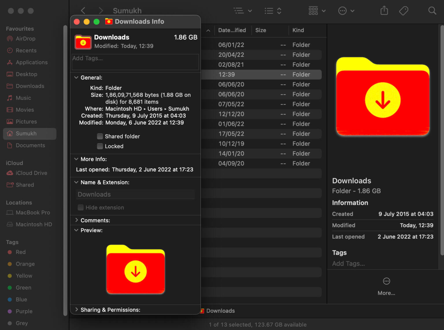This screenshot has height=330, width=444.
Task: Select Applications in the sidebar
Action: [32, 62]
